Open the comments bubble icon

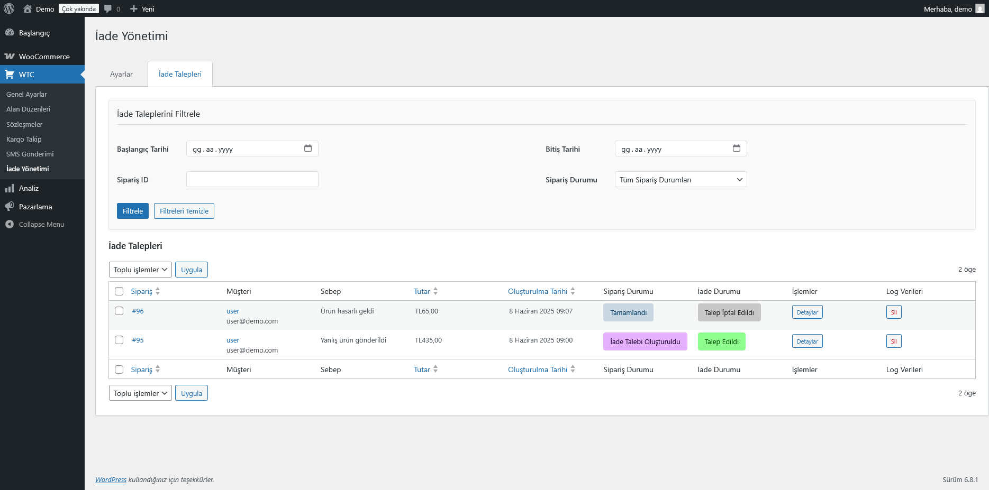click(x=108, y=8)
